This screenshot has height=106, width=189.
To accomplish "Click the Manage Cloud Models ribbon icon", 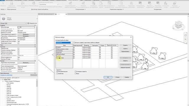I will (121, 3).
